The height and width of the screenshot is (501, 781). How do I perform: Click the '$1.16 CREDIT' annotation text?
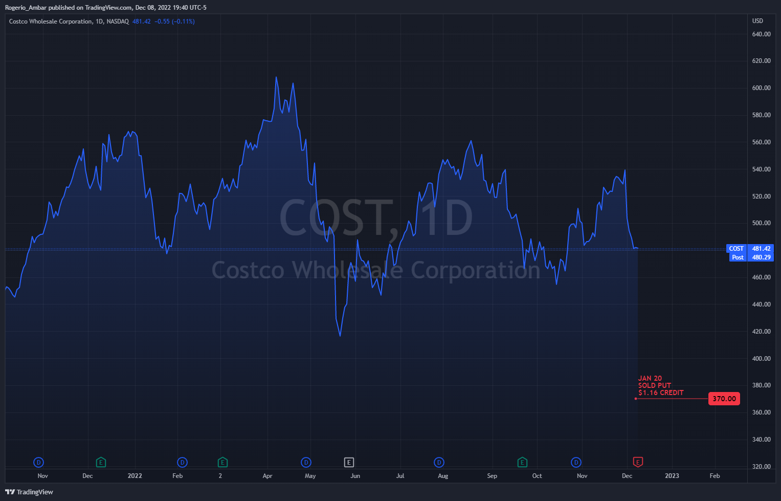click(661, 393)
